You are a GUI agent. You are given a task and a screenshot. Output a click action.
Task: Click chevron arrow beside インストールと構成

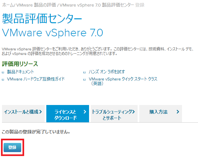[40, 112]
